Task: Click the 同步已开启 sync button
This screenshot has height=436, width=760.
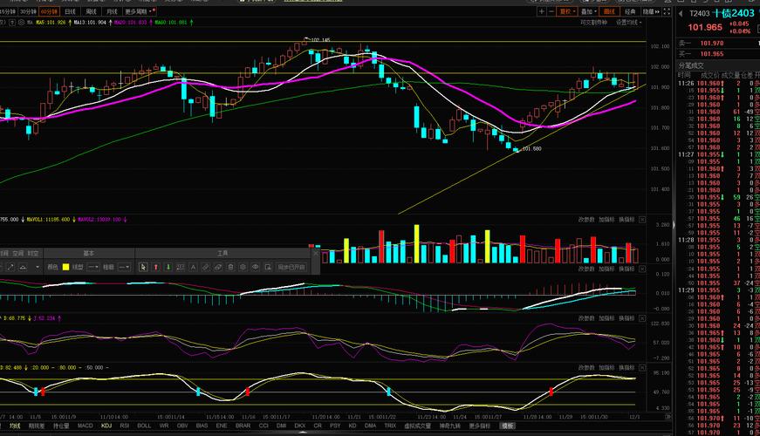Action: click(x=291, y=267)
